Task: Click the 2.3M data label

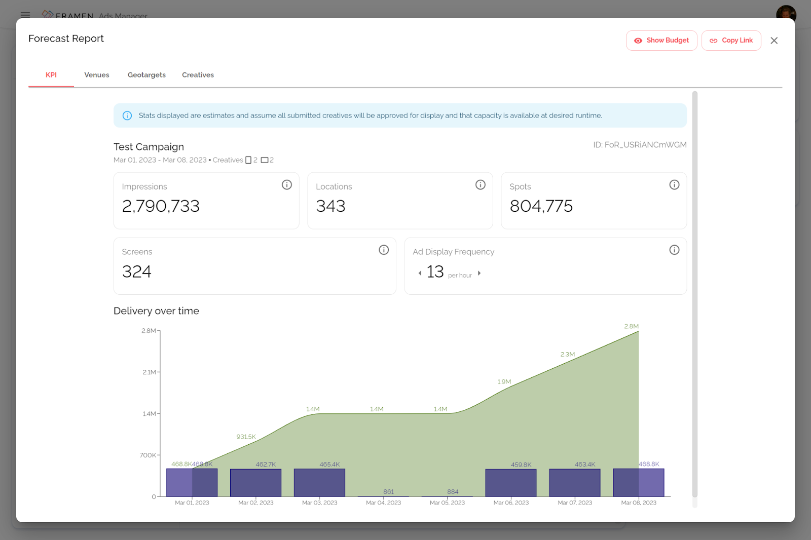Action: (567, 354)
